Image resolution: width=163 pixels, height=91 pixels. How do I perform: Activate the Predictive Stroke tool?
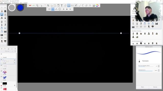(x=76, y=5)
